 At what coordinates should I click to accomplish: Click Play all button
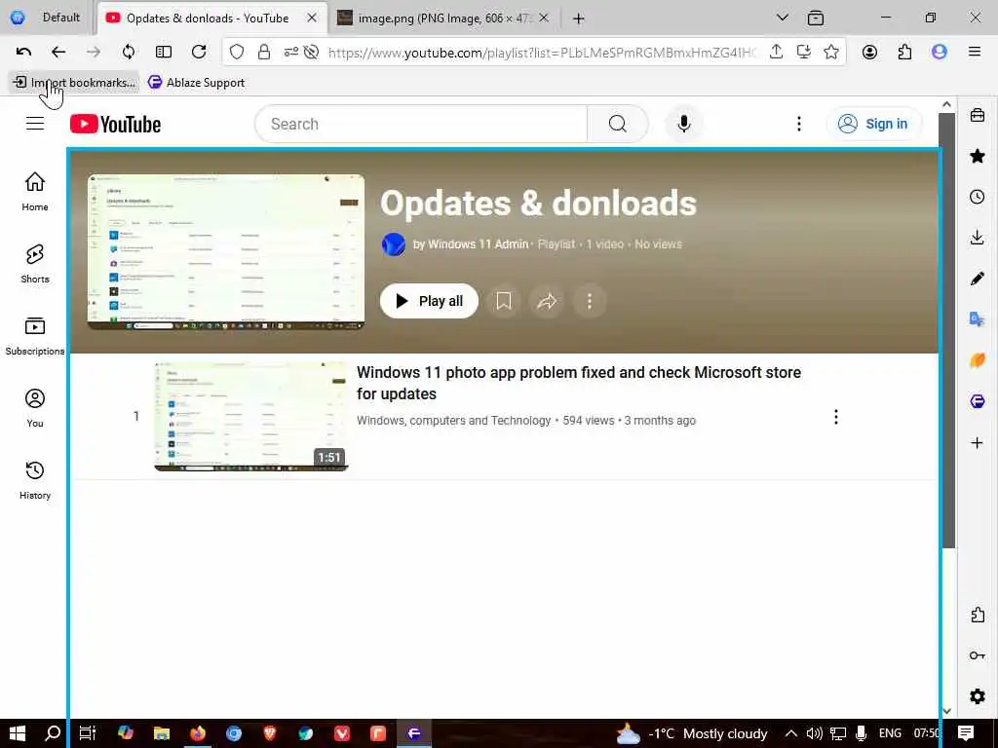click(429, 301)
